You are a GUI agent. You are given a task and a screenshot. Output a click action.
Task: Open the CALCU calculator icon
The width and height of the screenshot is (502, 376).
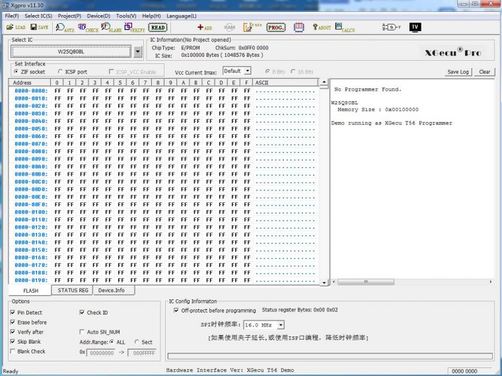345,28
